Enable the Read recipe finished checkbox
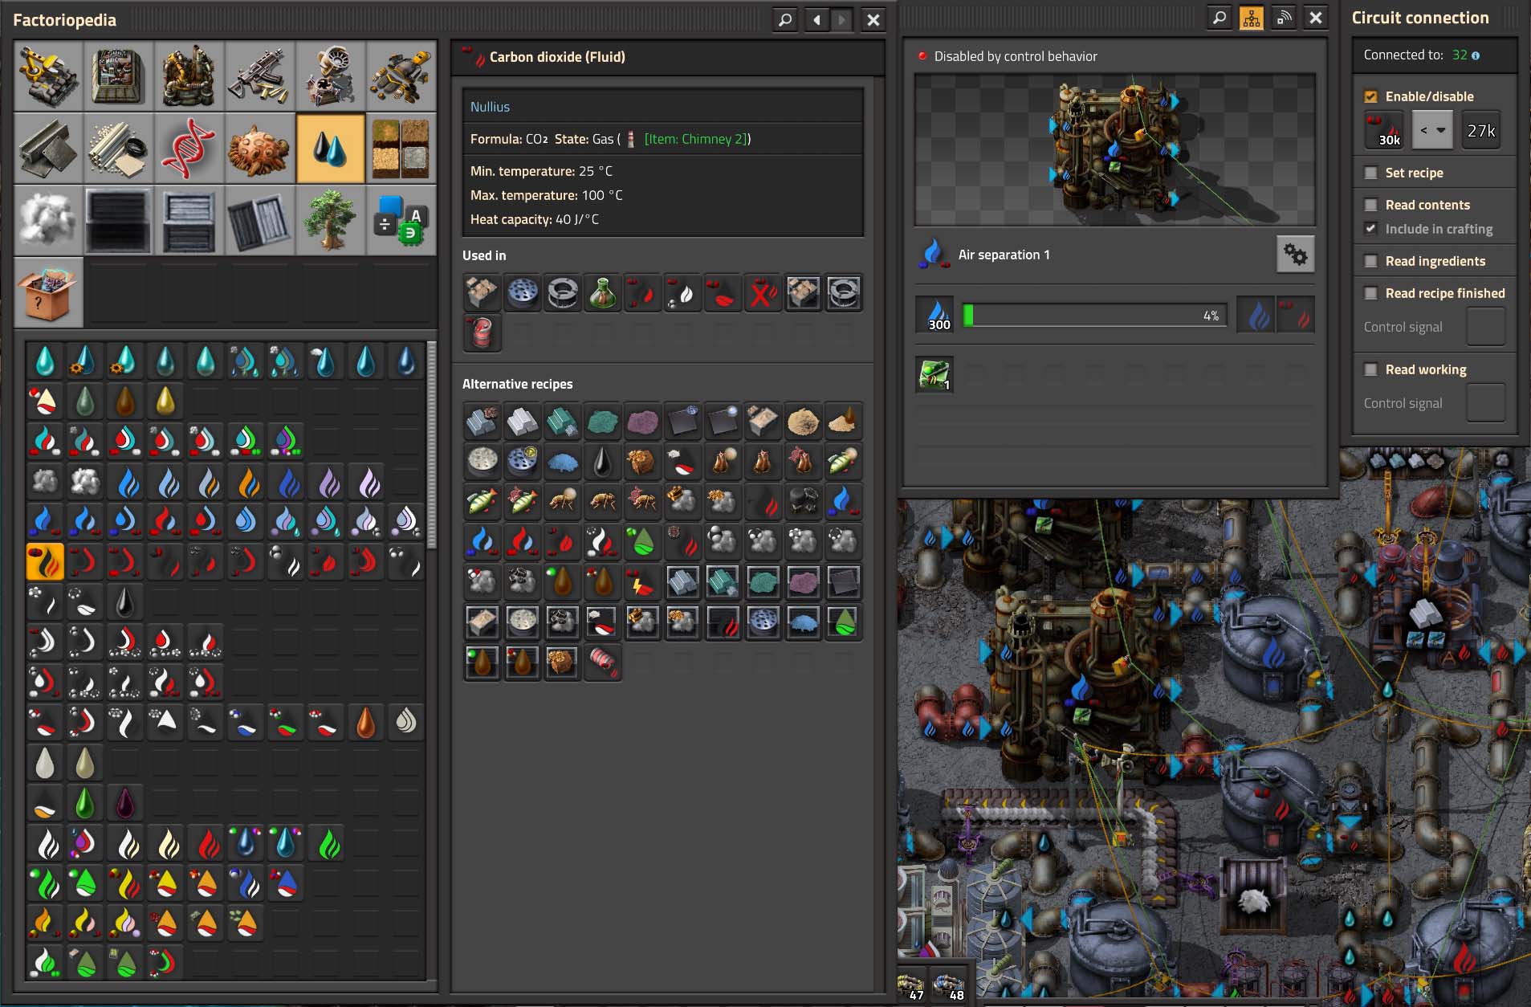The height and width of the screenshot is (1007, 1531). [x=1371, y=293]
